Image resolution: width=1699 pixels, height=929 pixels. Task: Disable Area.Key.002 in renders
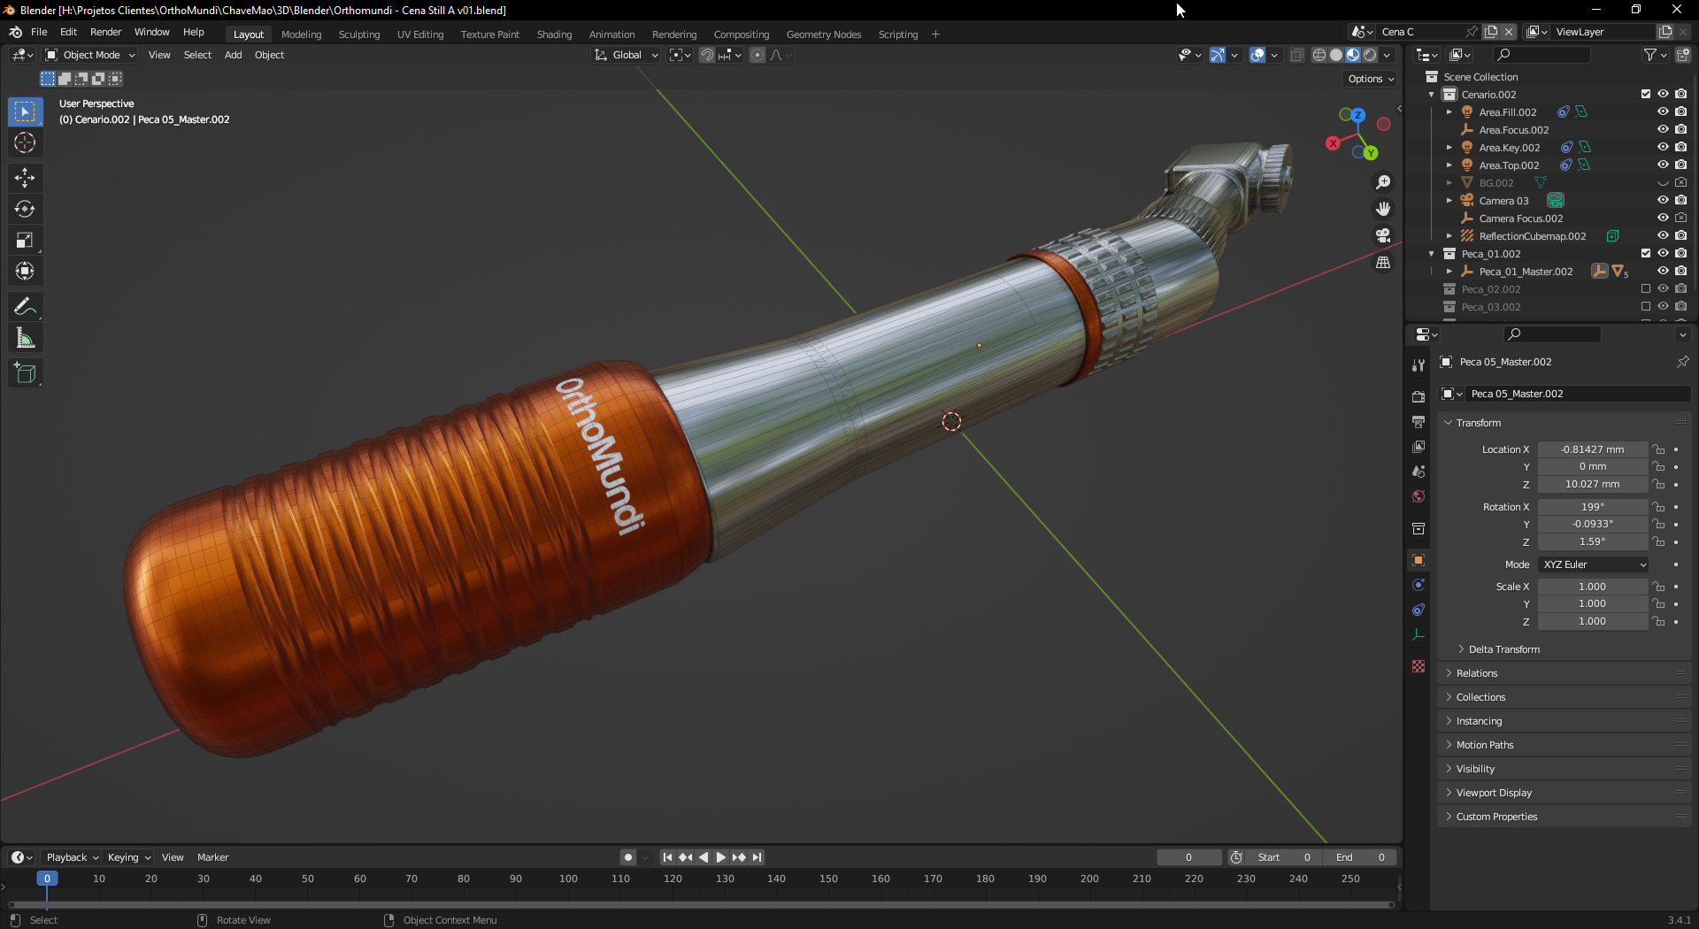click(x=1680, y=147)
